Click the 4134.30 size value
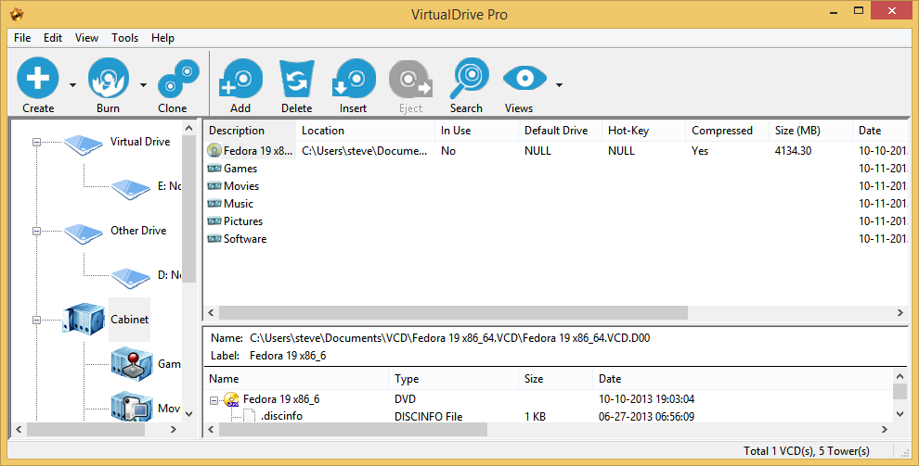 point(793,151)
